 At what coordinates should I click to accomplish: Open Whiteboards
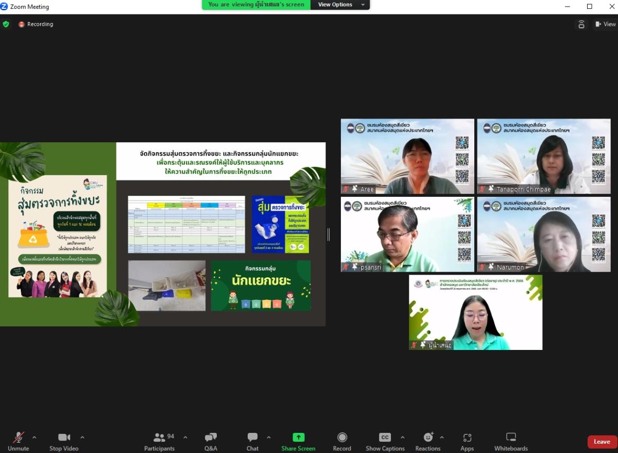[511, 441]
